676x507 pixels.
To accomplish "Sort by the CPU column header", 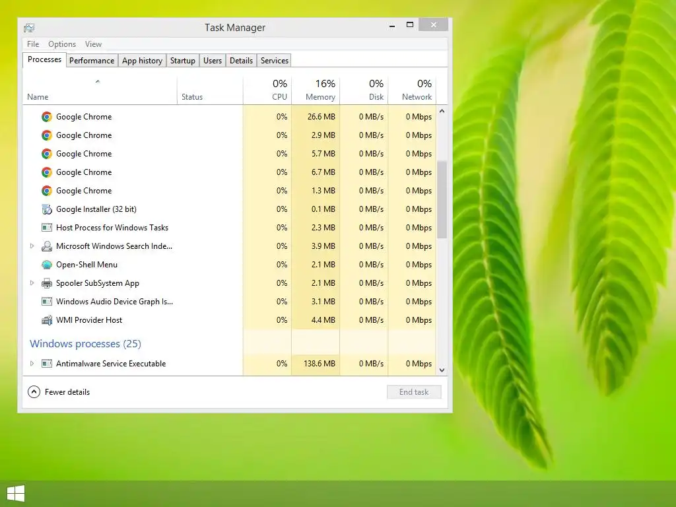I will (267, 90).
